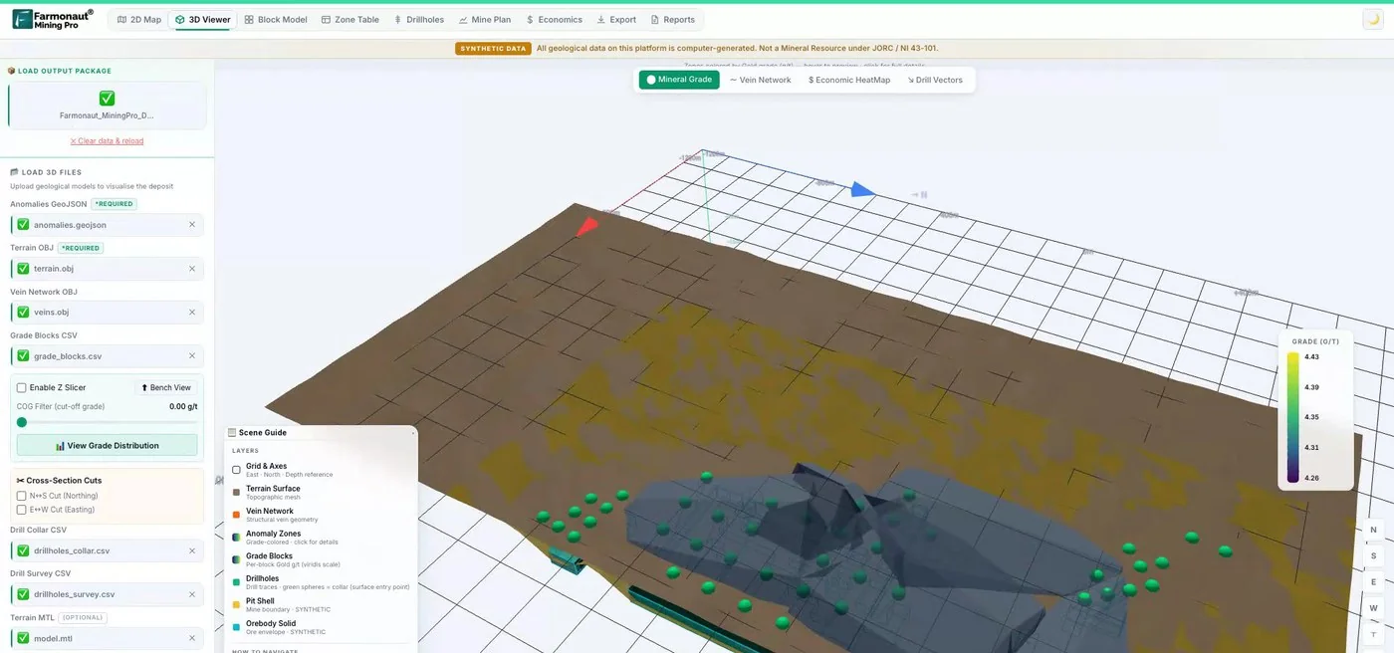Remove drillholes_survey.csv using its X icon
This screenshot has width=1394, height=653.
click(x=192, y=594)
